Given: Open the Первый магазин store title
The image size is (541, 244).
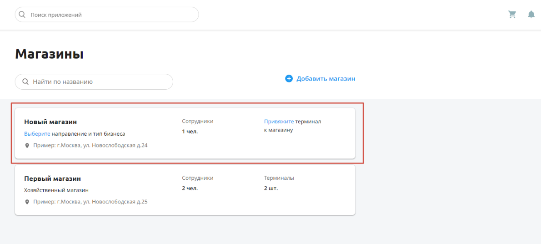Looking at the screenshot, I should point(52,179).
